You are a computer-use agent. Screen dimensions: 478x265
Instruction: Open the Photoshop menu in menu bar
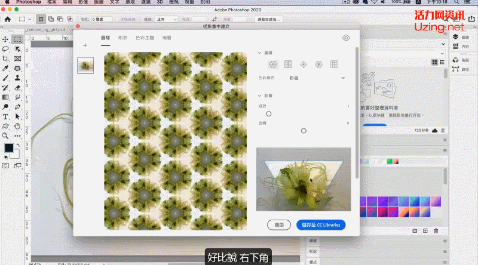pyautogui.click(x=28, y=2)
